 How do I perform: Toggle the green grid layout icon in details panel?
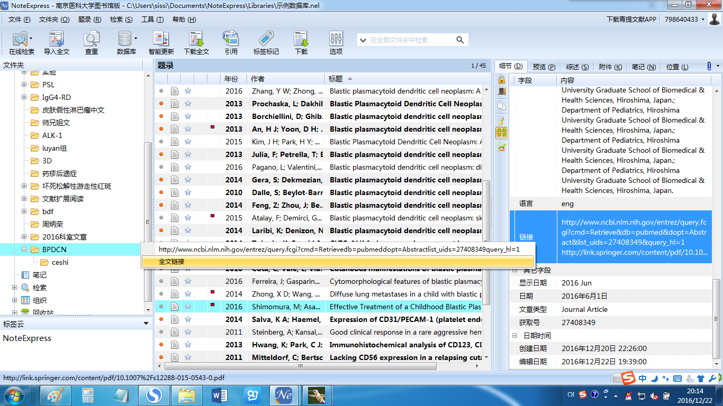click(501, 133)
